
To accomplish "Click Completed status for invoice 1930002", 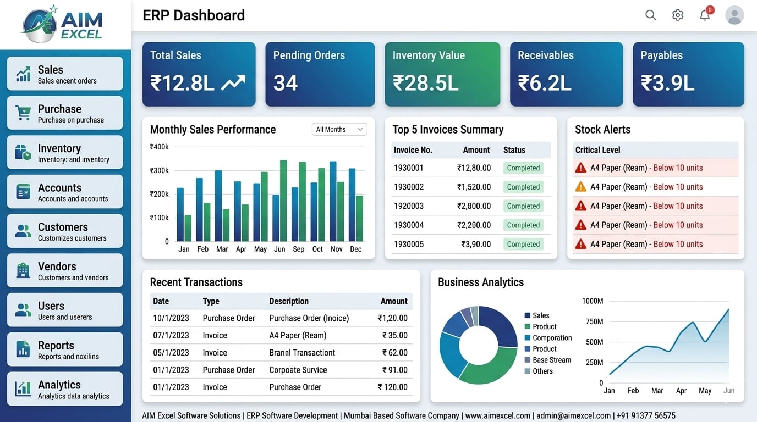I will click(x=523, y=187).
